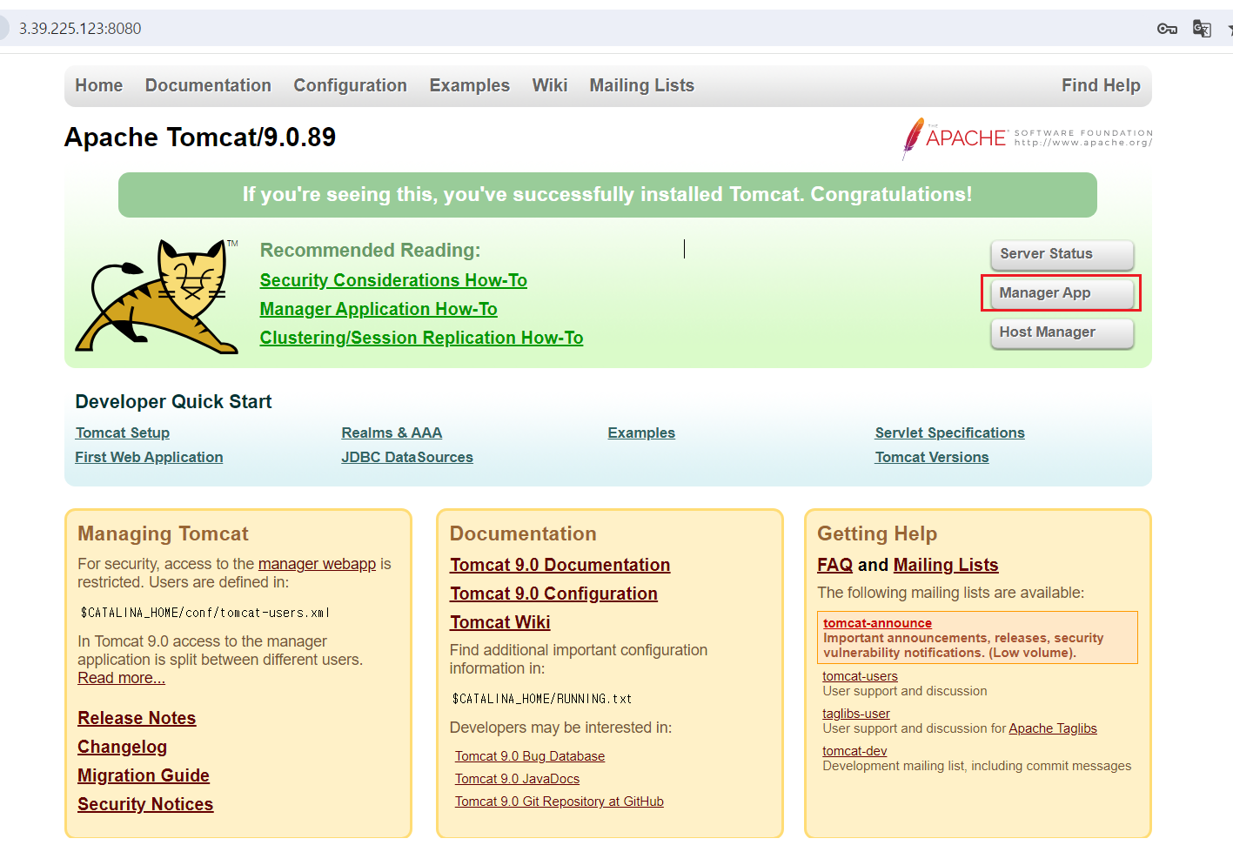1233x852 pixels.
Task: Open the tomcat-users mailing list link
Action: tap(860, 676)
